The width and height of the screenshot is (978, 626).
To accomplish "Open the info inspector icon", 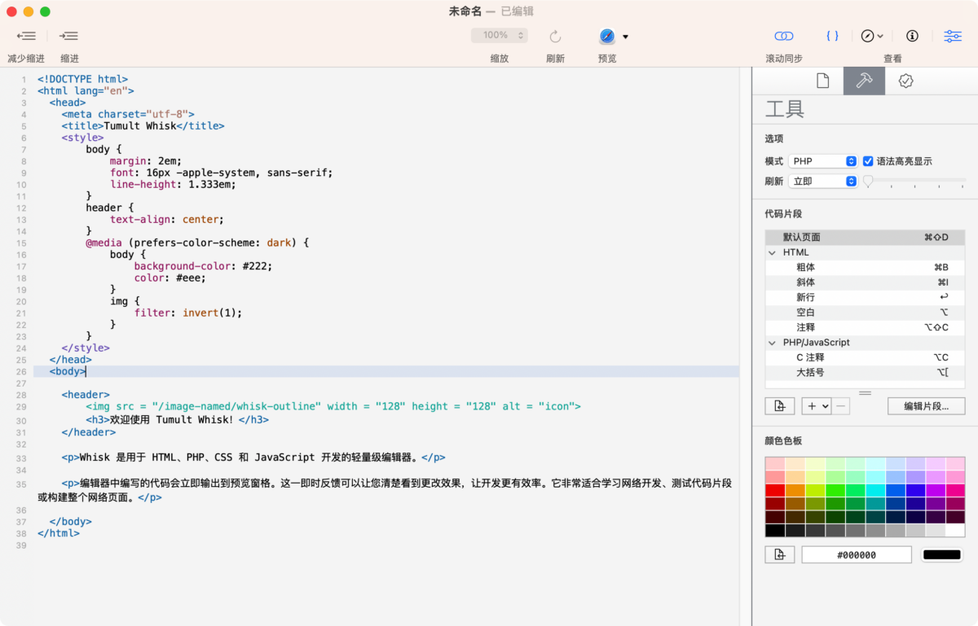I will click(912, 36).
